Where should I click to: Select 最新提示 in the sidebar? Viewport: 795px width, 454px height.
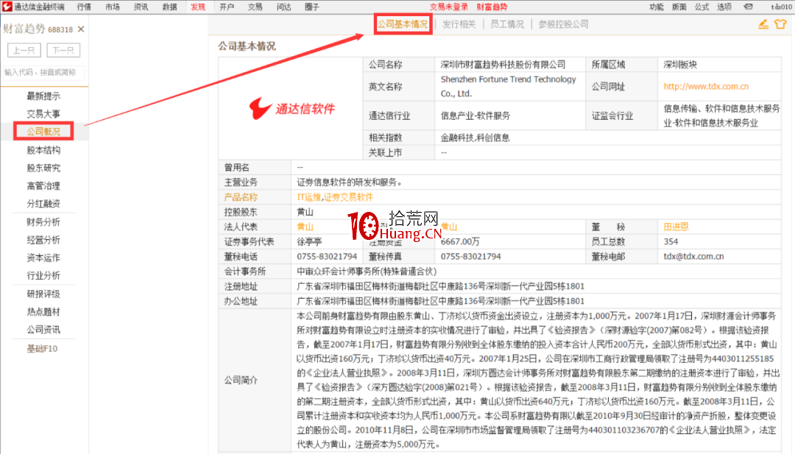(x=43, y=96)
